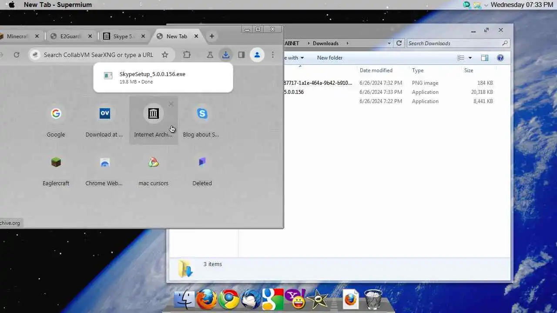Open the Apple menu
Image resolution: width=557 pixels, height=313 pixels.
pyautogui.click(x=12, y=5)
